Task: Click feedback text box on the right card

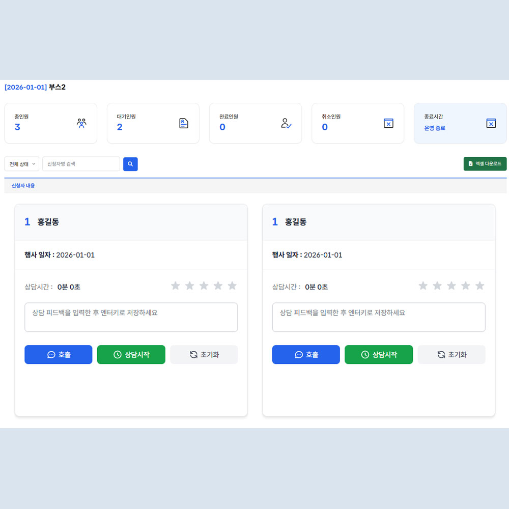Action: pyautogui.click(x=379, y=317)
